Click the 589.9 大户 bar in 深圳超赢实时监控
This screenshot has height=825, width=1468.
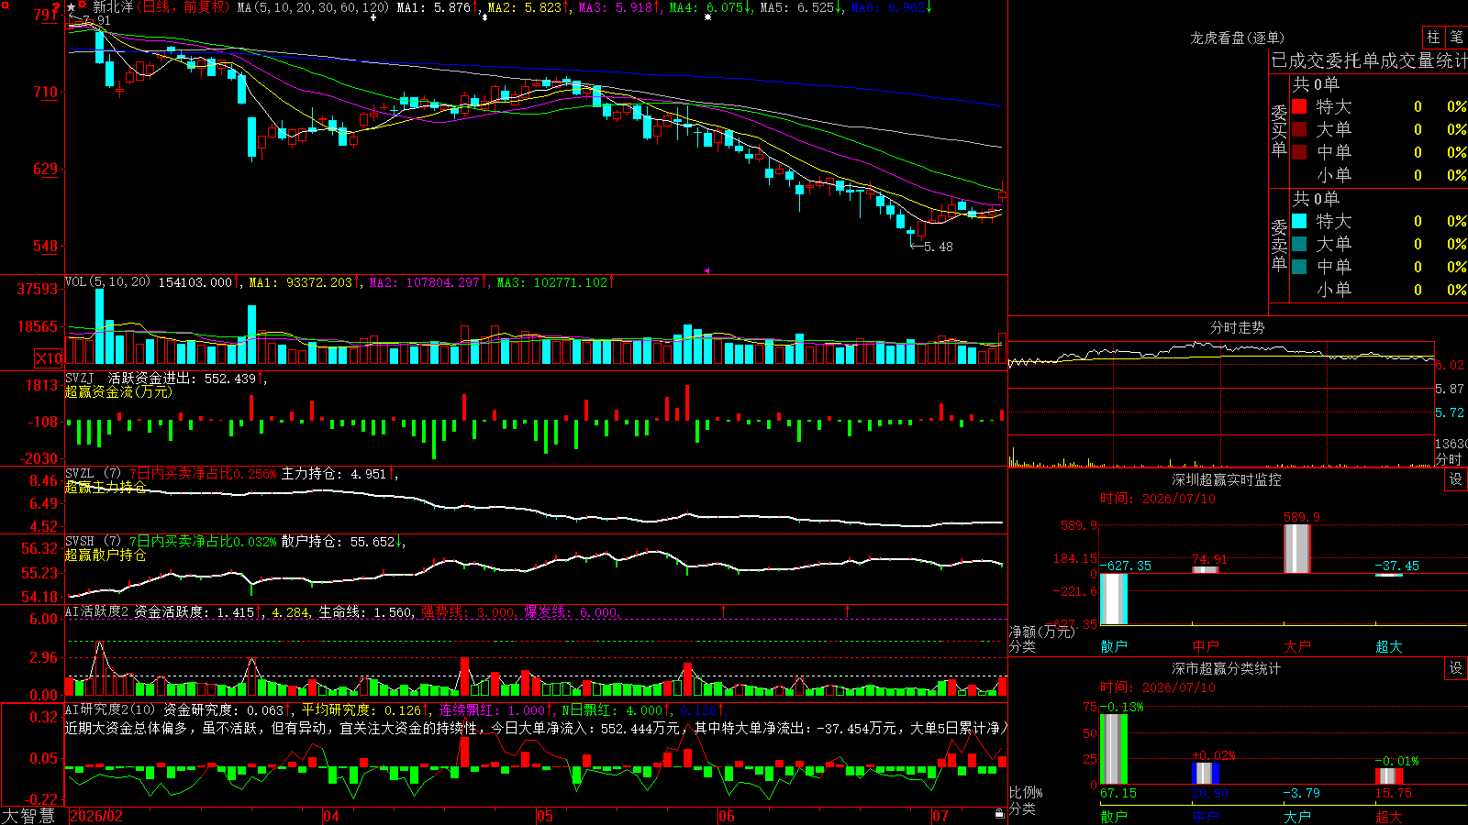(x=1297, y=549)
